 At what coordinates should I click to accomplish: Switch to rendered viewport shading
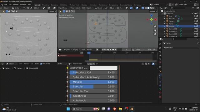click(153, 8)
